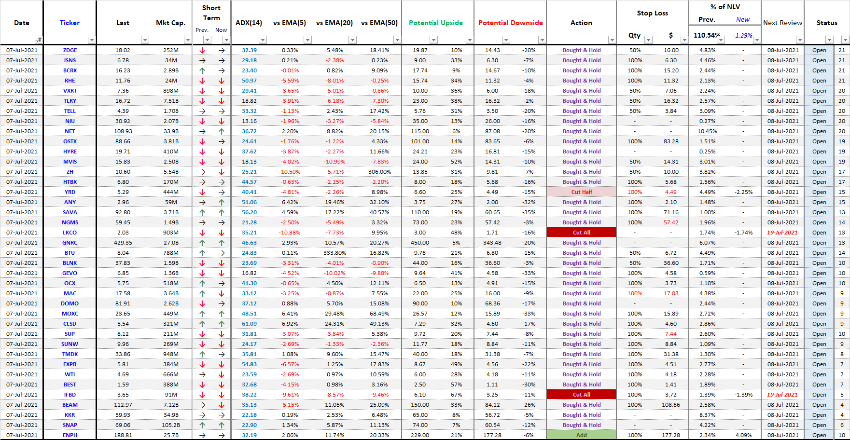850x440 pixels.
Task: Click RHE row's red down arrow in Now
Action: [x=222, y=81]
